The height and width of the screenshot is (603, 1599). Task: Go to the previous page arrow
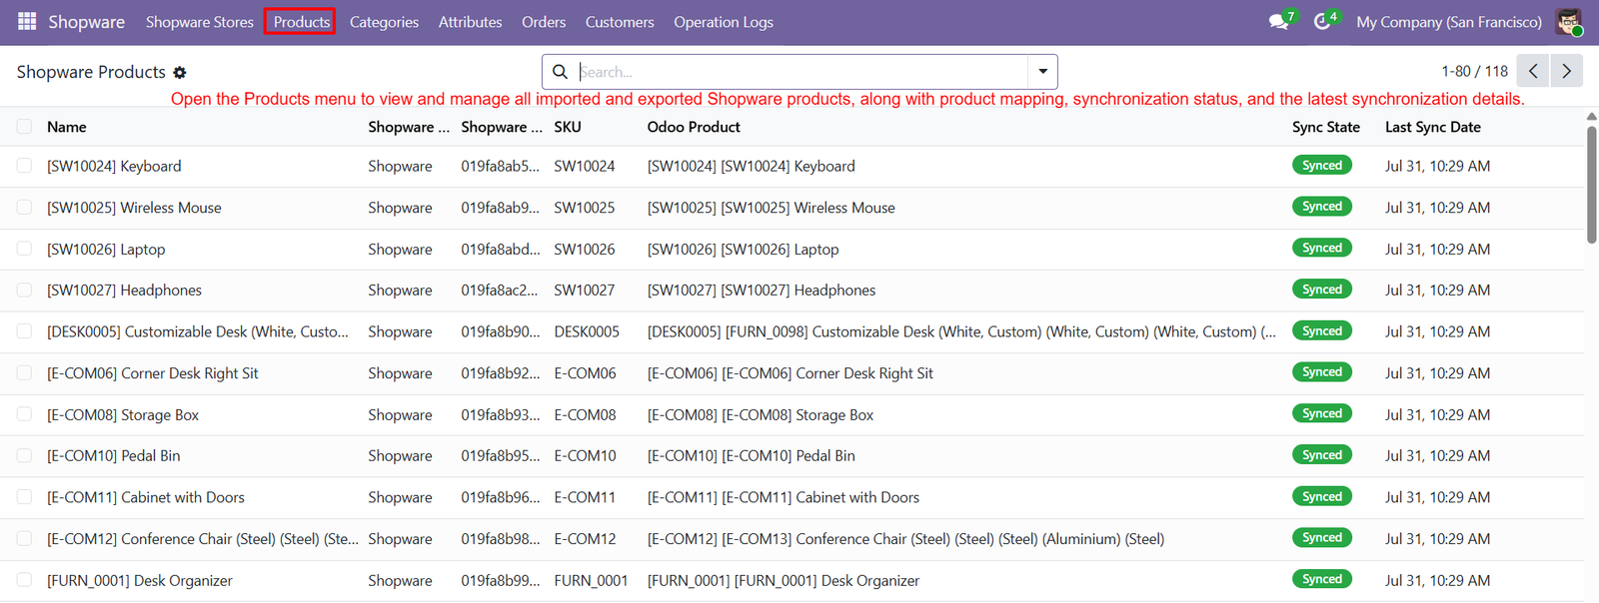pyautogui.click(x=1533, y=71)
